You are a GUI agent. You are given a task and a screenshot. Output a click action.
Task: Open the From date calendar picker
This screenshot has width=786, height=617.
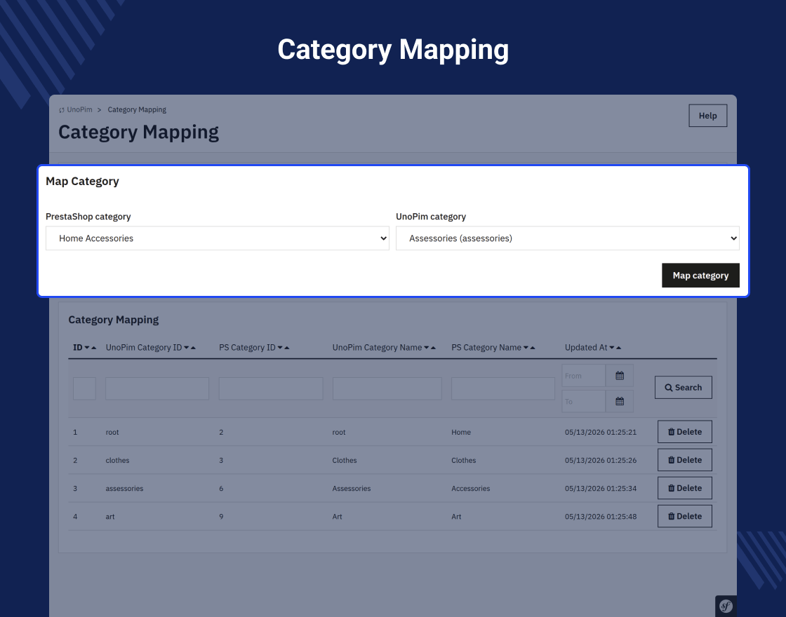(x=620, y=376)
